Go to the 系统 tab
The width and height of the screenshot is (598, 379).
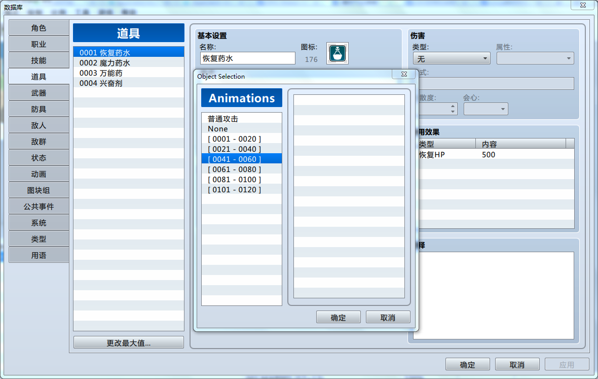coord(39,223)
